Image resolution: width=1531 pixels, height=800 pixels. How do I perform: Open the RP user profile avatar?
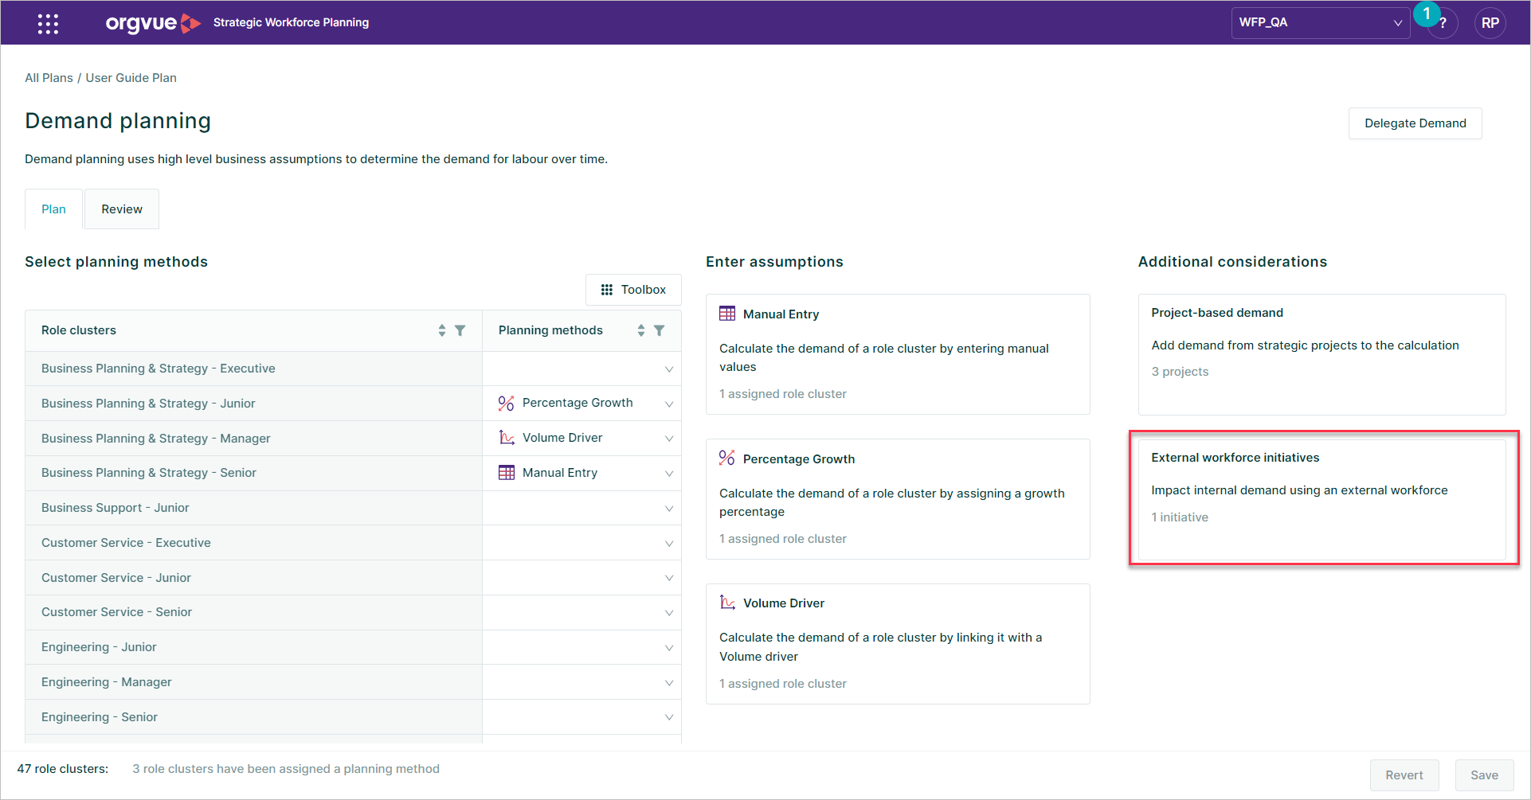[1490, 23]
